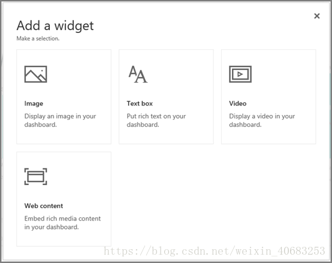Click the 'Add a widget' heading

55,26
